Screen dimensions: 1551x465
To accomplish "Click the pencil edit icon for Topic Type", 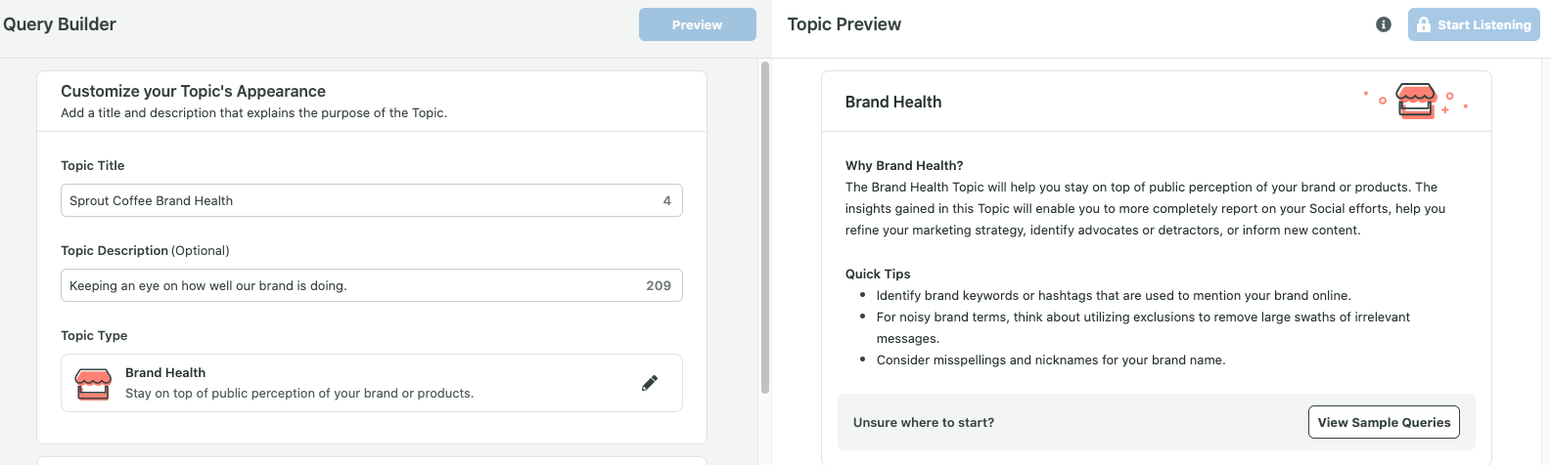I will point(650,383).
